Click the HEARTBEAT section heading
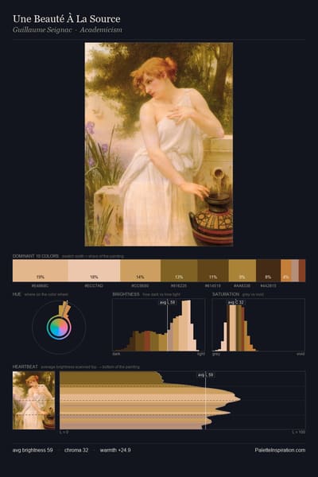 point(25,366)
